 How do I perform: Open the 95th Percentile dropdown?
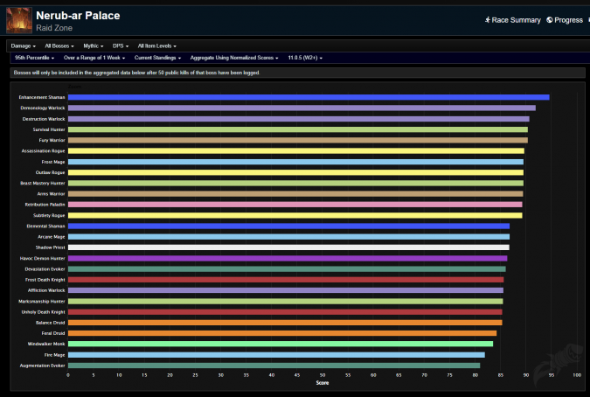click(x=35, y=58)
